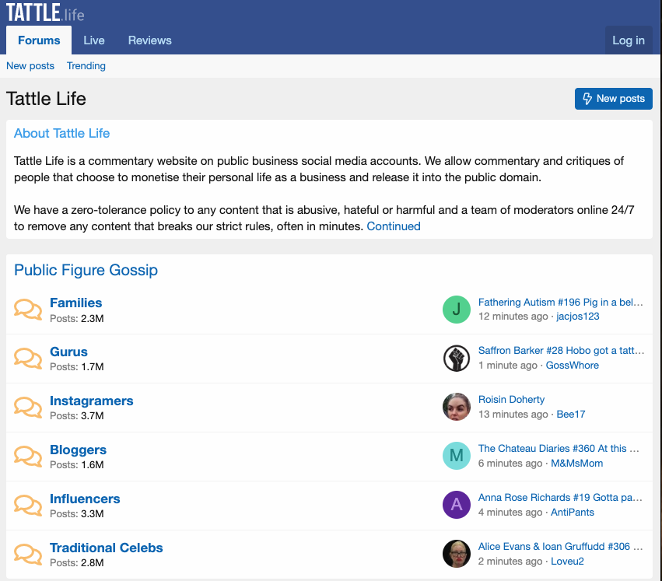Open the Influencers forum

pos(85,499)
